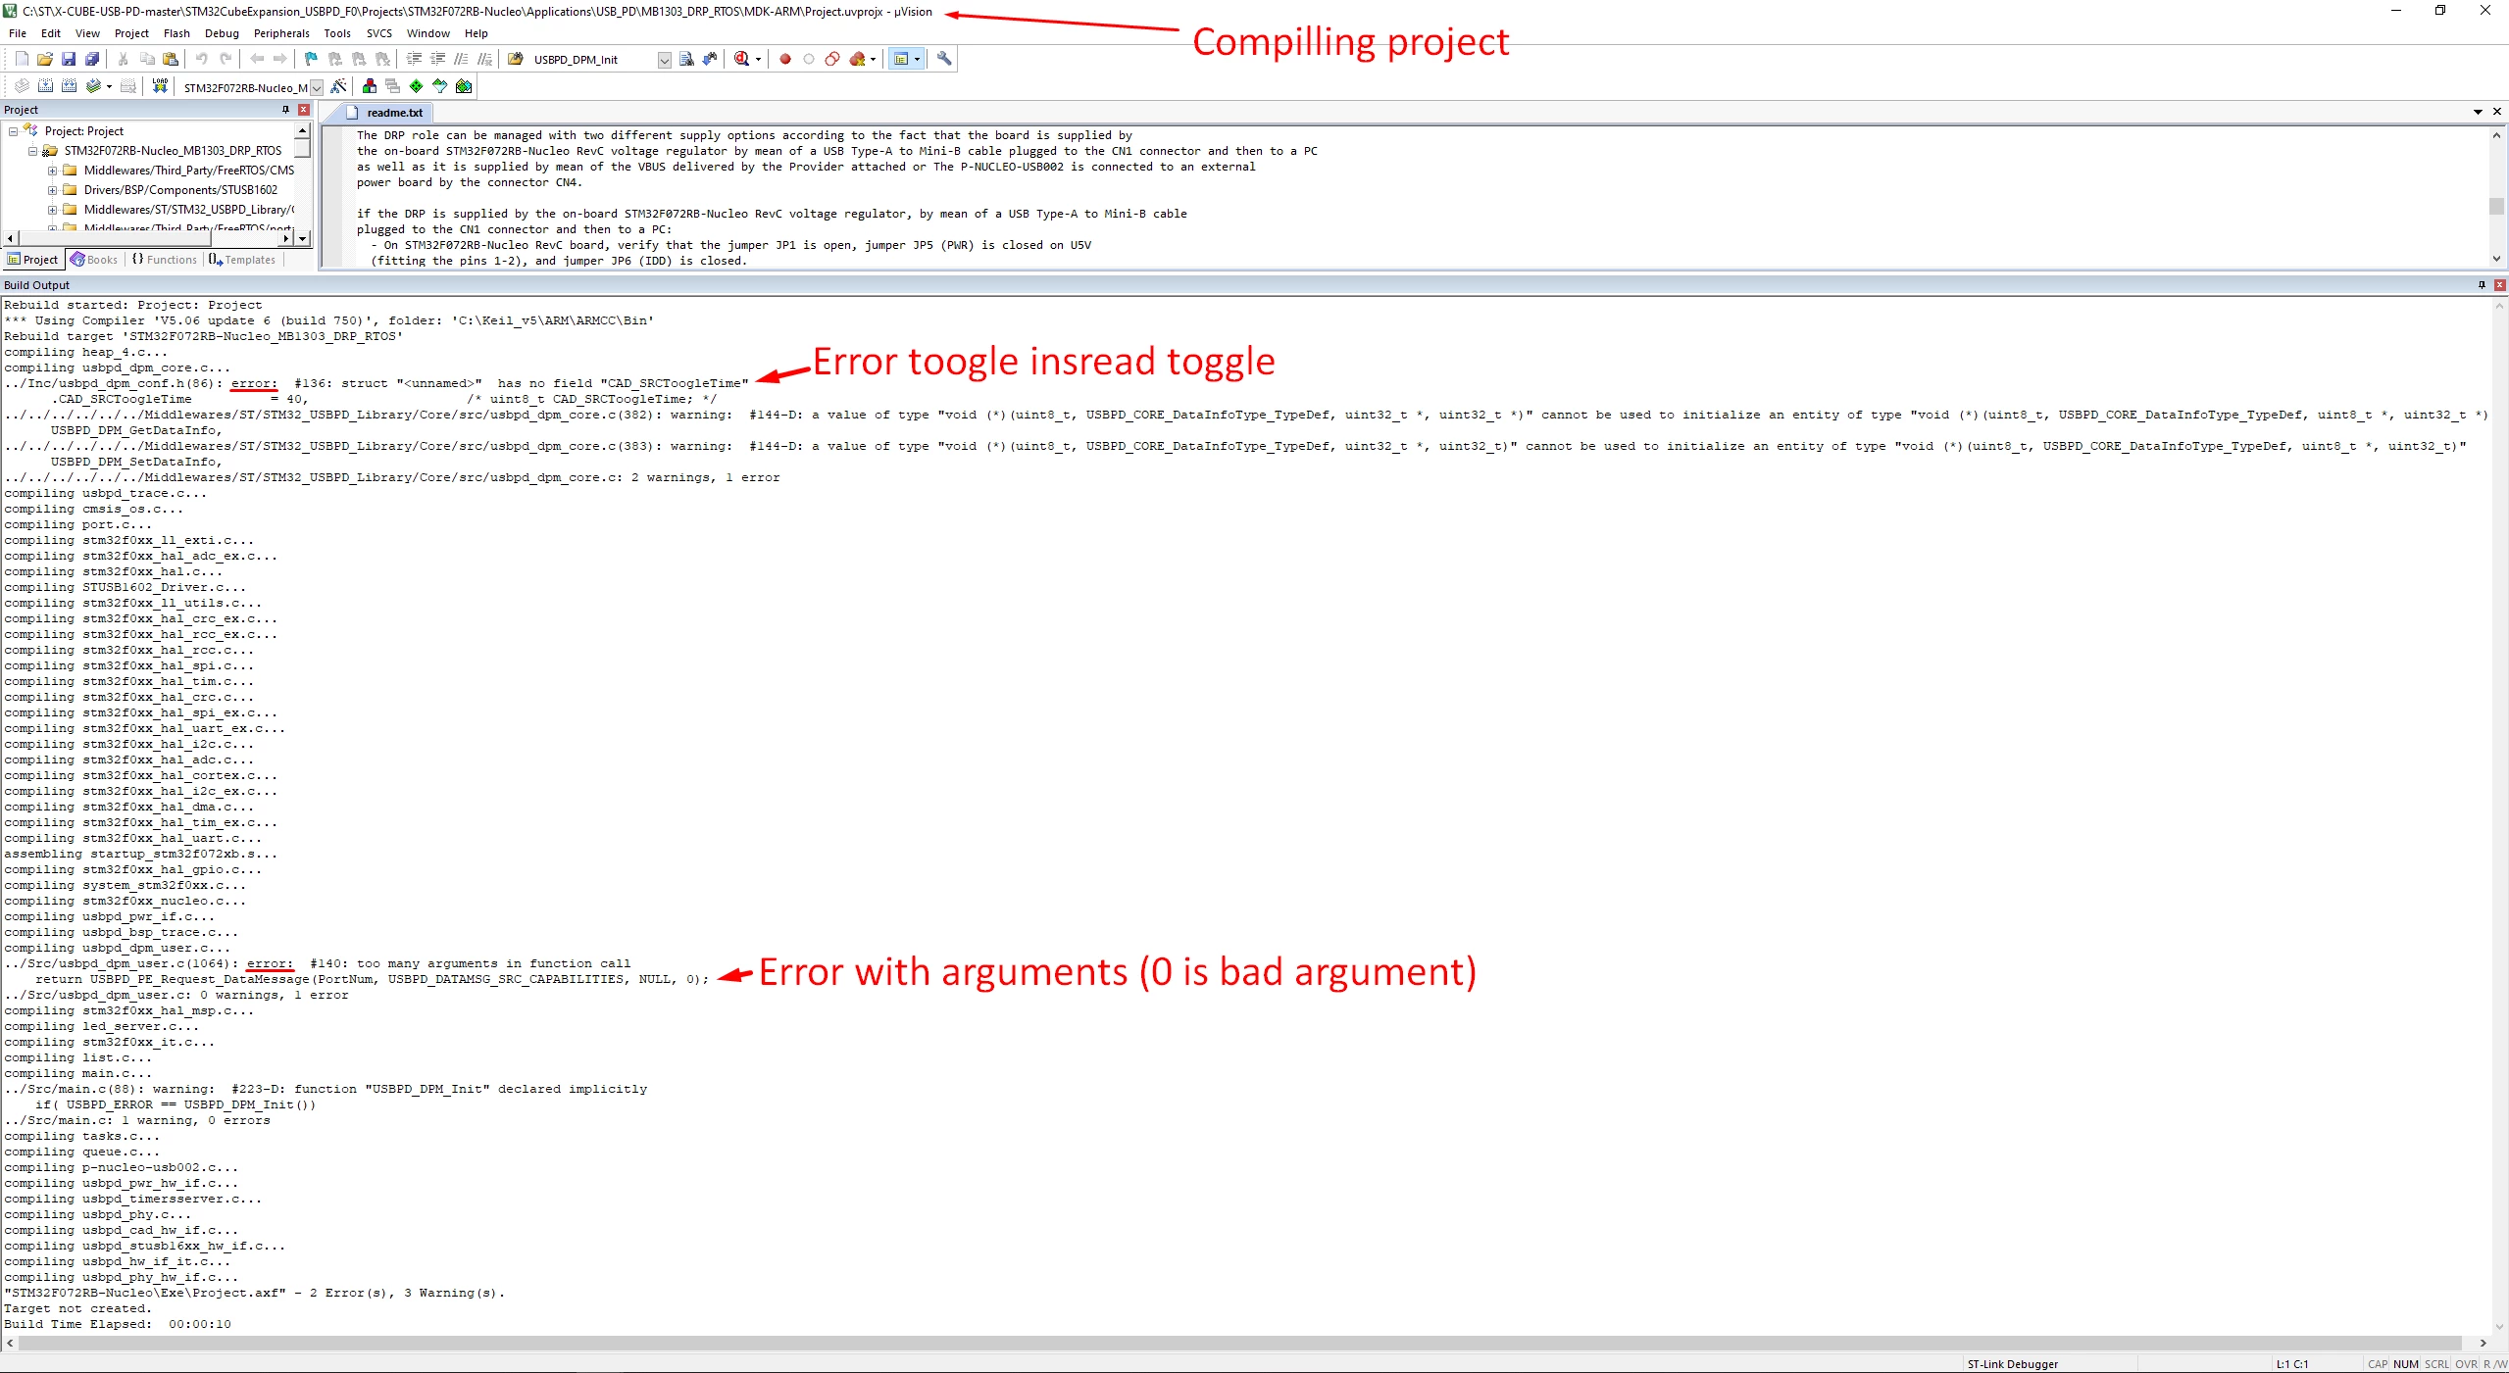Collapse the Project: Project tree root
Screen dimensions: 2509x1373
13,131
